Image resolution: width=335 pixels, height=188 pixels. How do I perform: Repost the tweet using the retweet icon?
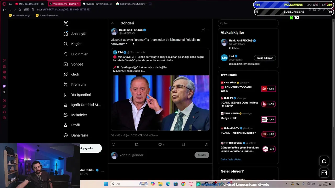pyautogui.click(x=137, y=144)
